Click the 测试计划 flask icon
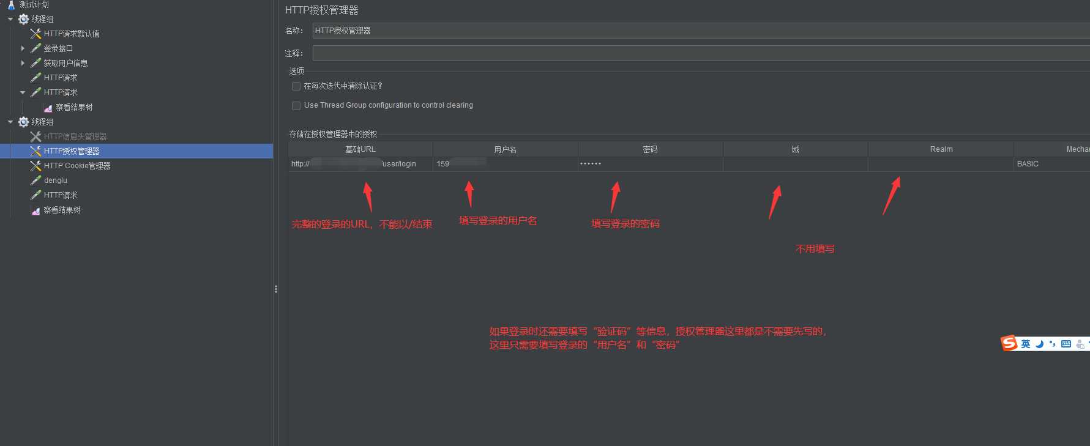1090x446 pixels. coord(11,5)
